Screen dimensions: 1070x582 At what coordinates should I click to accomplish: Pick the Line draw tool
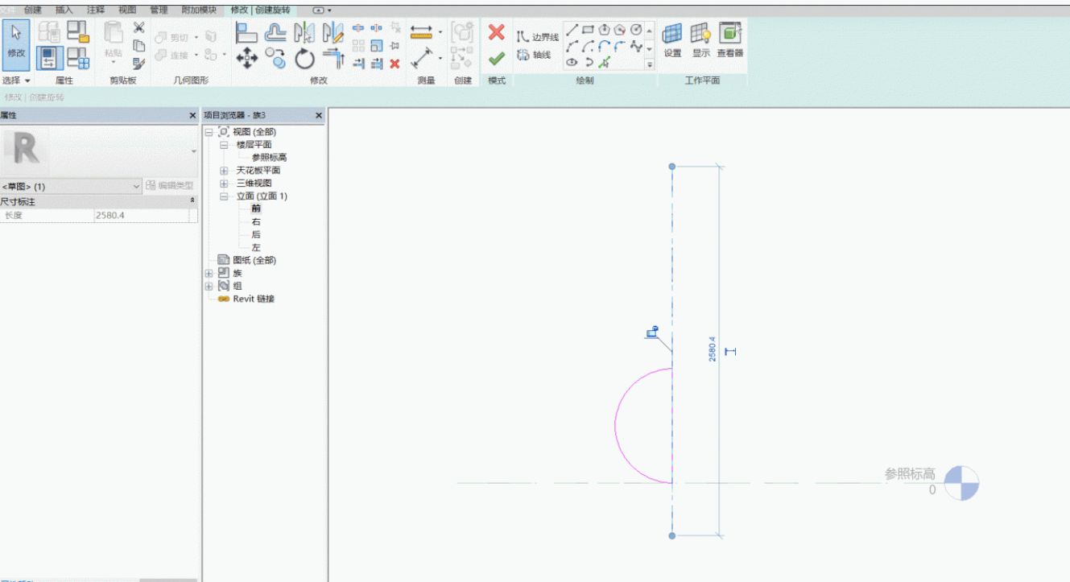572,31
